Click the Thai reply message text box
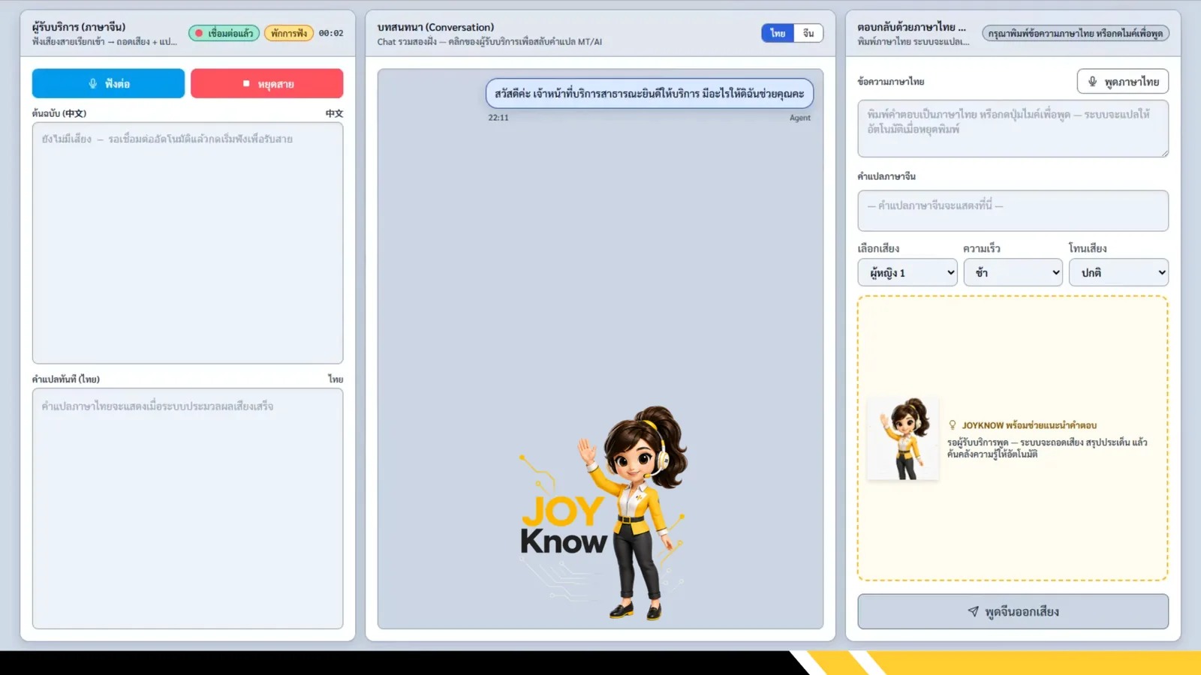The height and width of the screenshot is (675, 1201). tap(1013, 128)
